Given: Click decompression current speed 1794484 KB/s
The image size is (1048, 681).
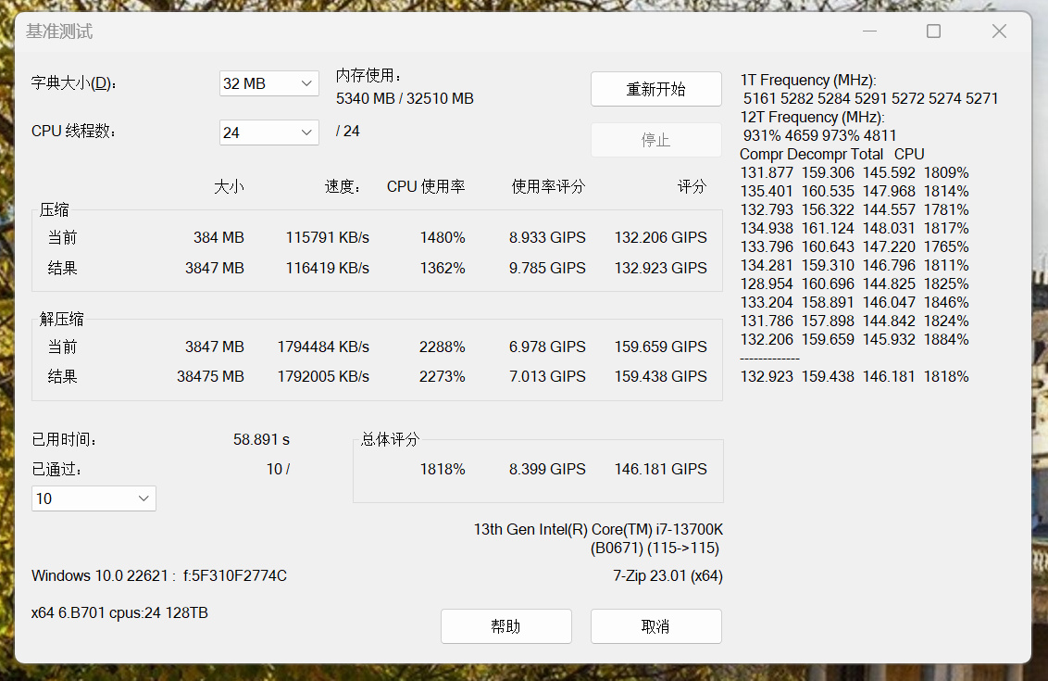Looking at the screenshot, I should (323, 347).
